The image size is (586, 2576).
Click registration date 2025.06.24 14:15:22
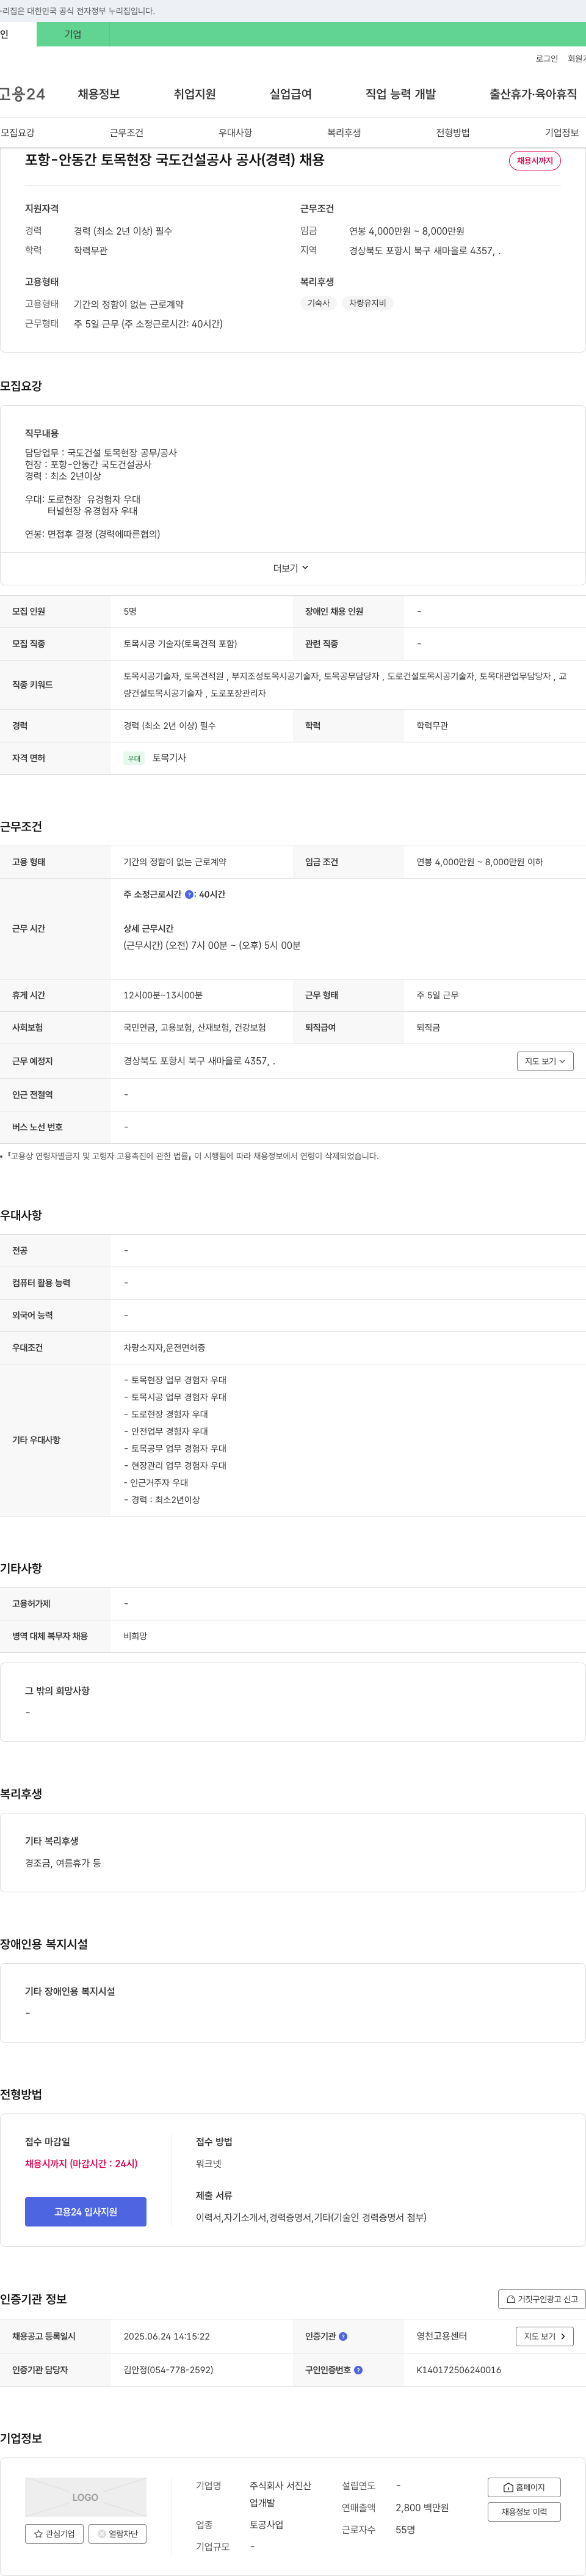pos(167,2336)
